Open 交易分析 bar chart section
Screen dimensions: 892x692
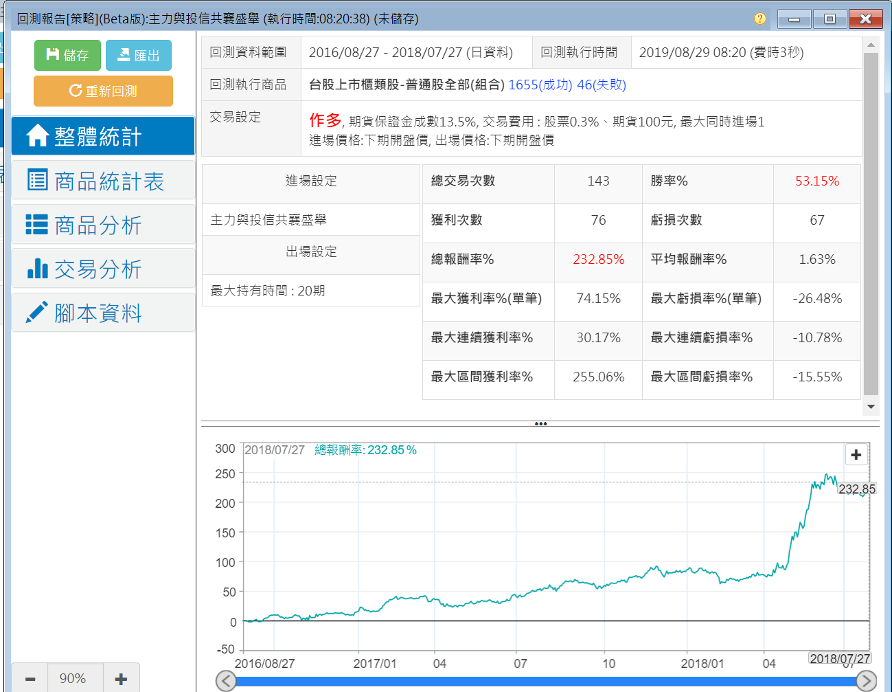pos(103,269)
